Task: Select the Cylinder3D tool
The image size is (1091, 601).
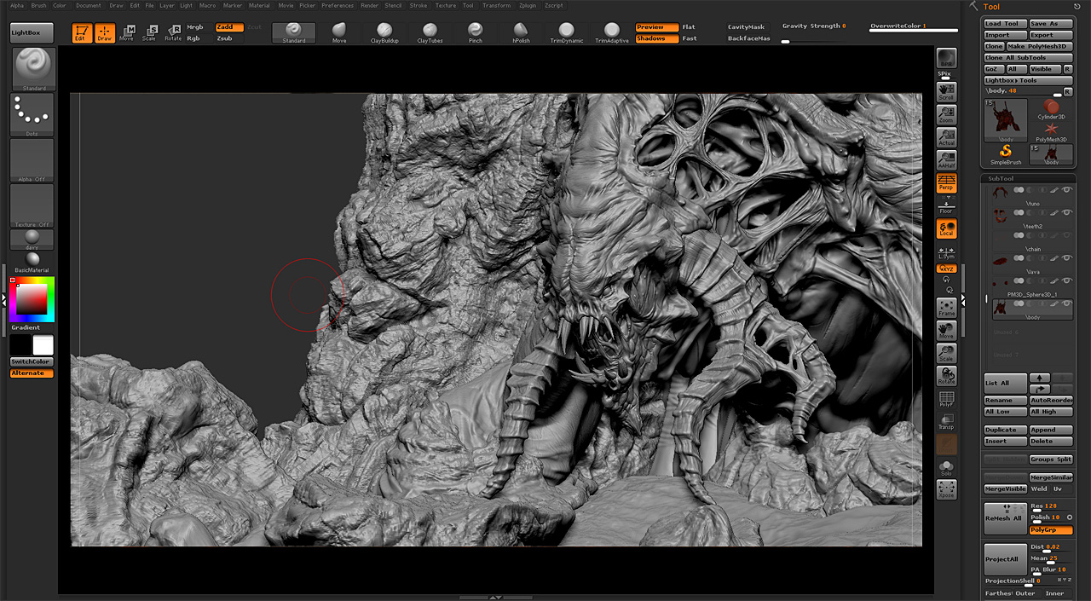Action: coord(1051,109)
